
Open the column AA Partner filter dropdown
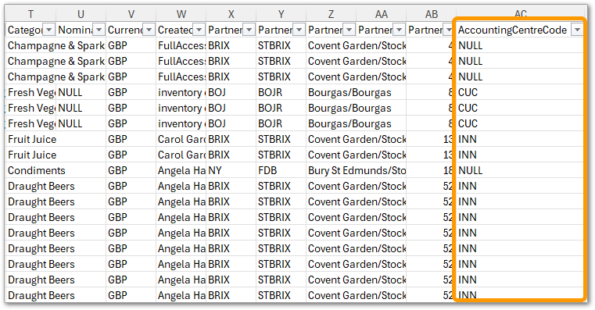[x=400, y=30]
